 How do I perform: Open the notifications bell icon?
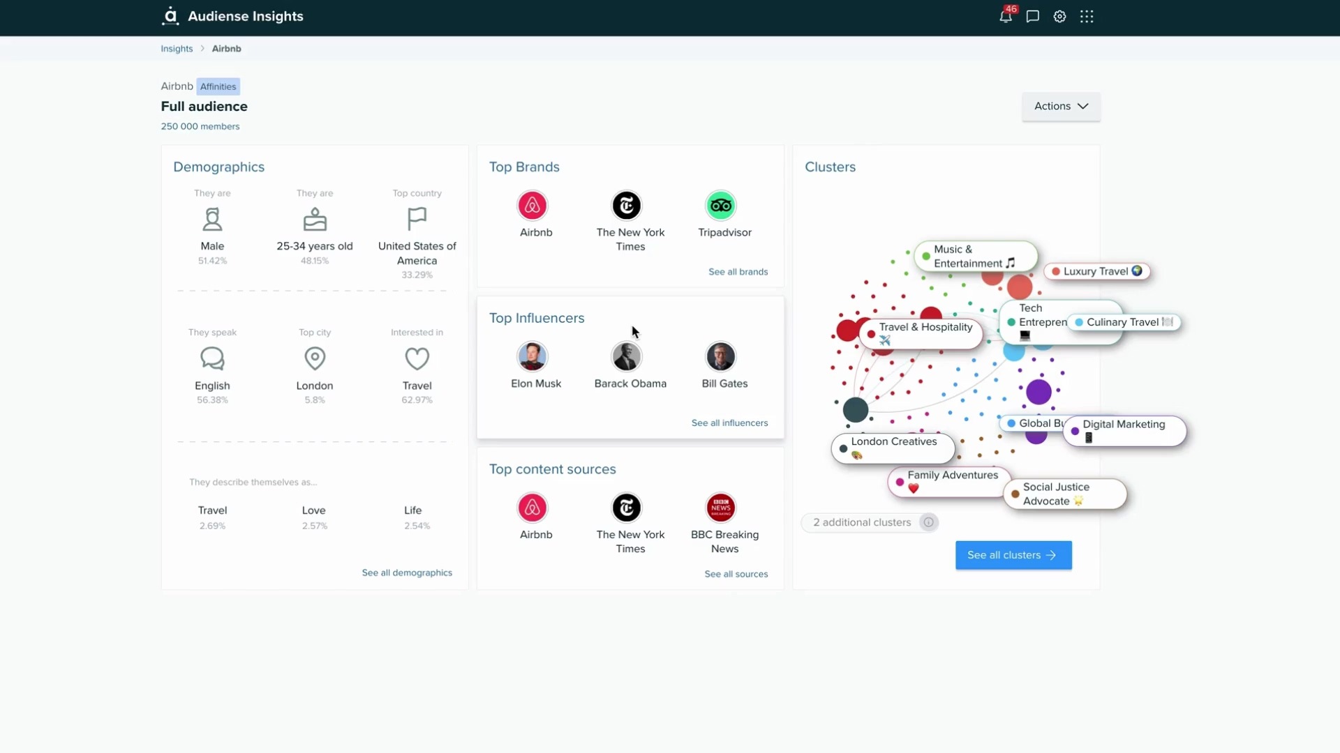pyautogui.click(x=1005, y=17)
